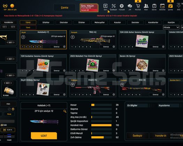
Task: Toggle set slot 6 on Kelebek[+7] card
Action: [x=41, y=47]
